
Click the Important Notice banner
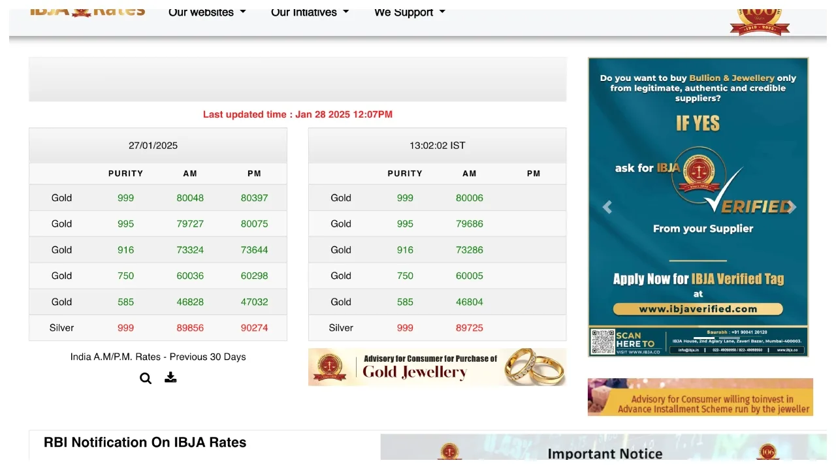[604, 451]
